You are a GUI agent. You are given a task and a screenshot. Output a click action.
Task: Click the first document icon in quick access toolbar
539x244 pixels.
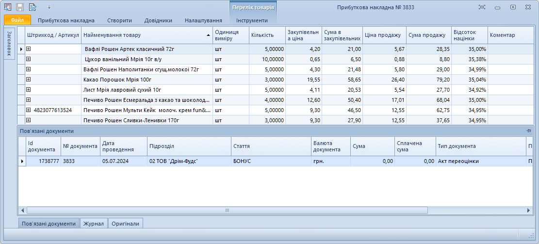[7, 7]
